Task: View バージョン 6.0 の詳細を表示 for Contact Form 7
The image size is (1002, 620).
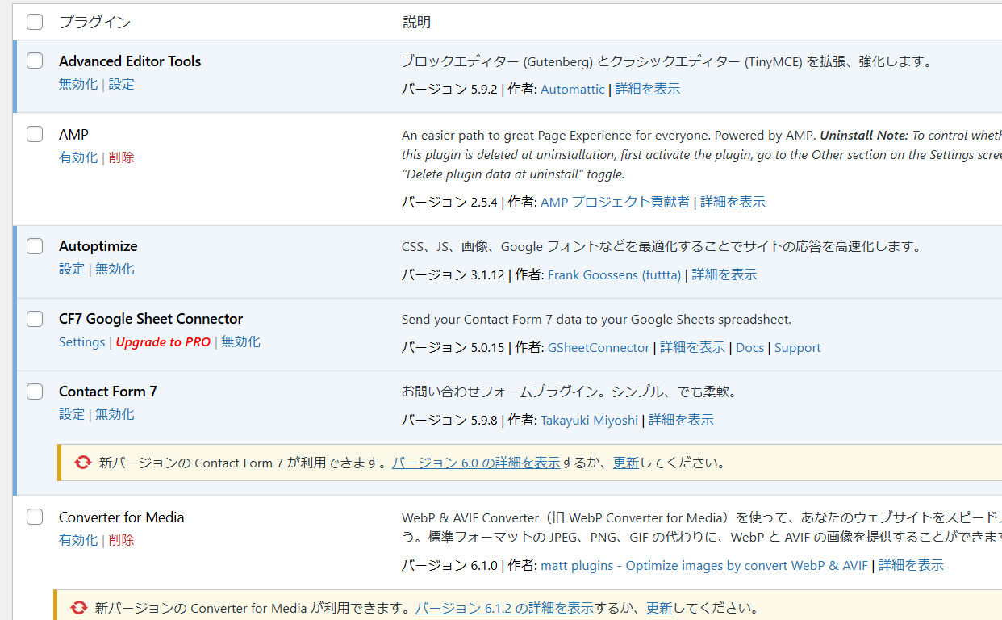Action: (476, 463)
